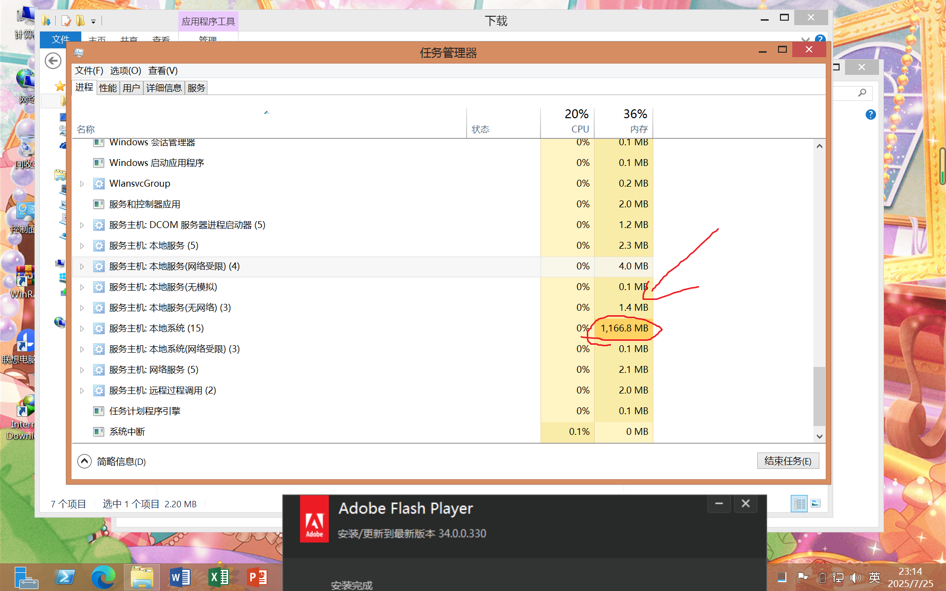Expand the 服务主机: 本地系统 process group
This screenshot has width=946, height=591.
82,328
